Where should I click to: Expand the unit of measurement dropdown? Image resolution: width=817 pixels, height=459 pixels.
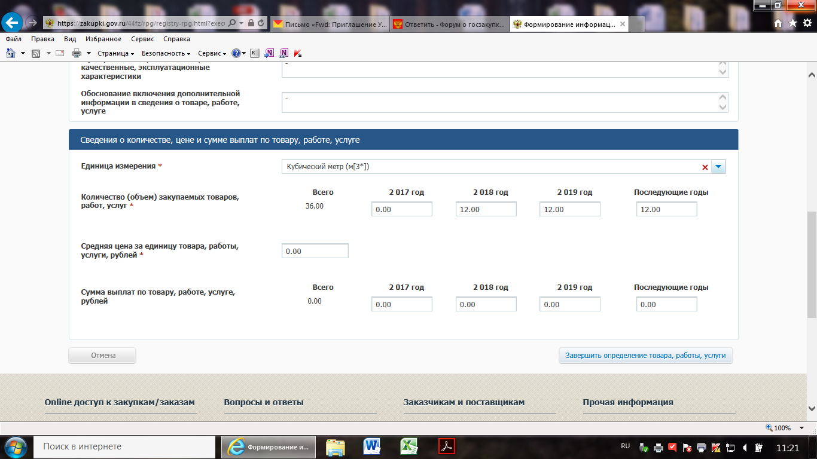pos(718,167)
